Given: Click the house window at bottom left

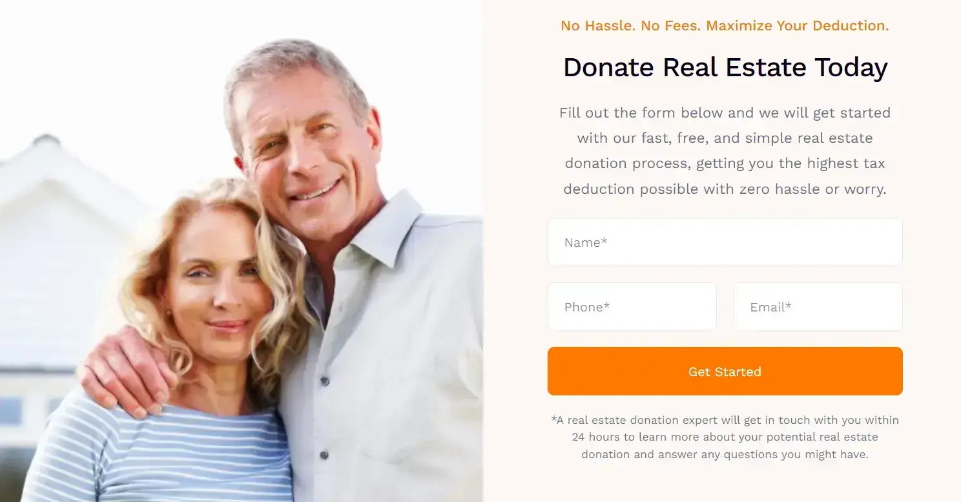Looking at the screenshot, I should (x=11, y=411).
